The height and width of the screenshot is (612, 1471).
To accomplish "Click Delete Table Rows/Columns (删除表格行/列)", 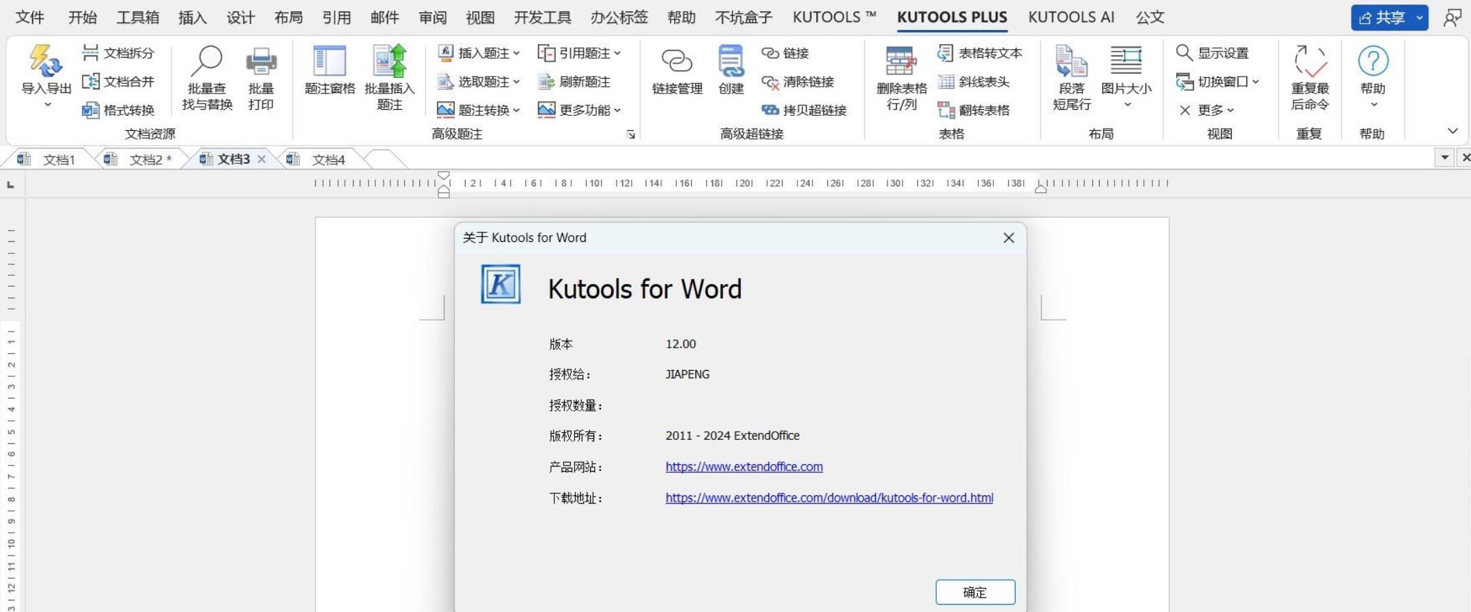I will 901,77.
